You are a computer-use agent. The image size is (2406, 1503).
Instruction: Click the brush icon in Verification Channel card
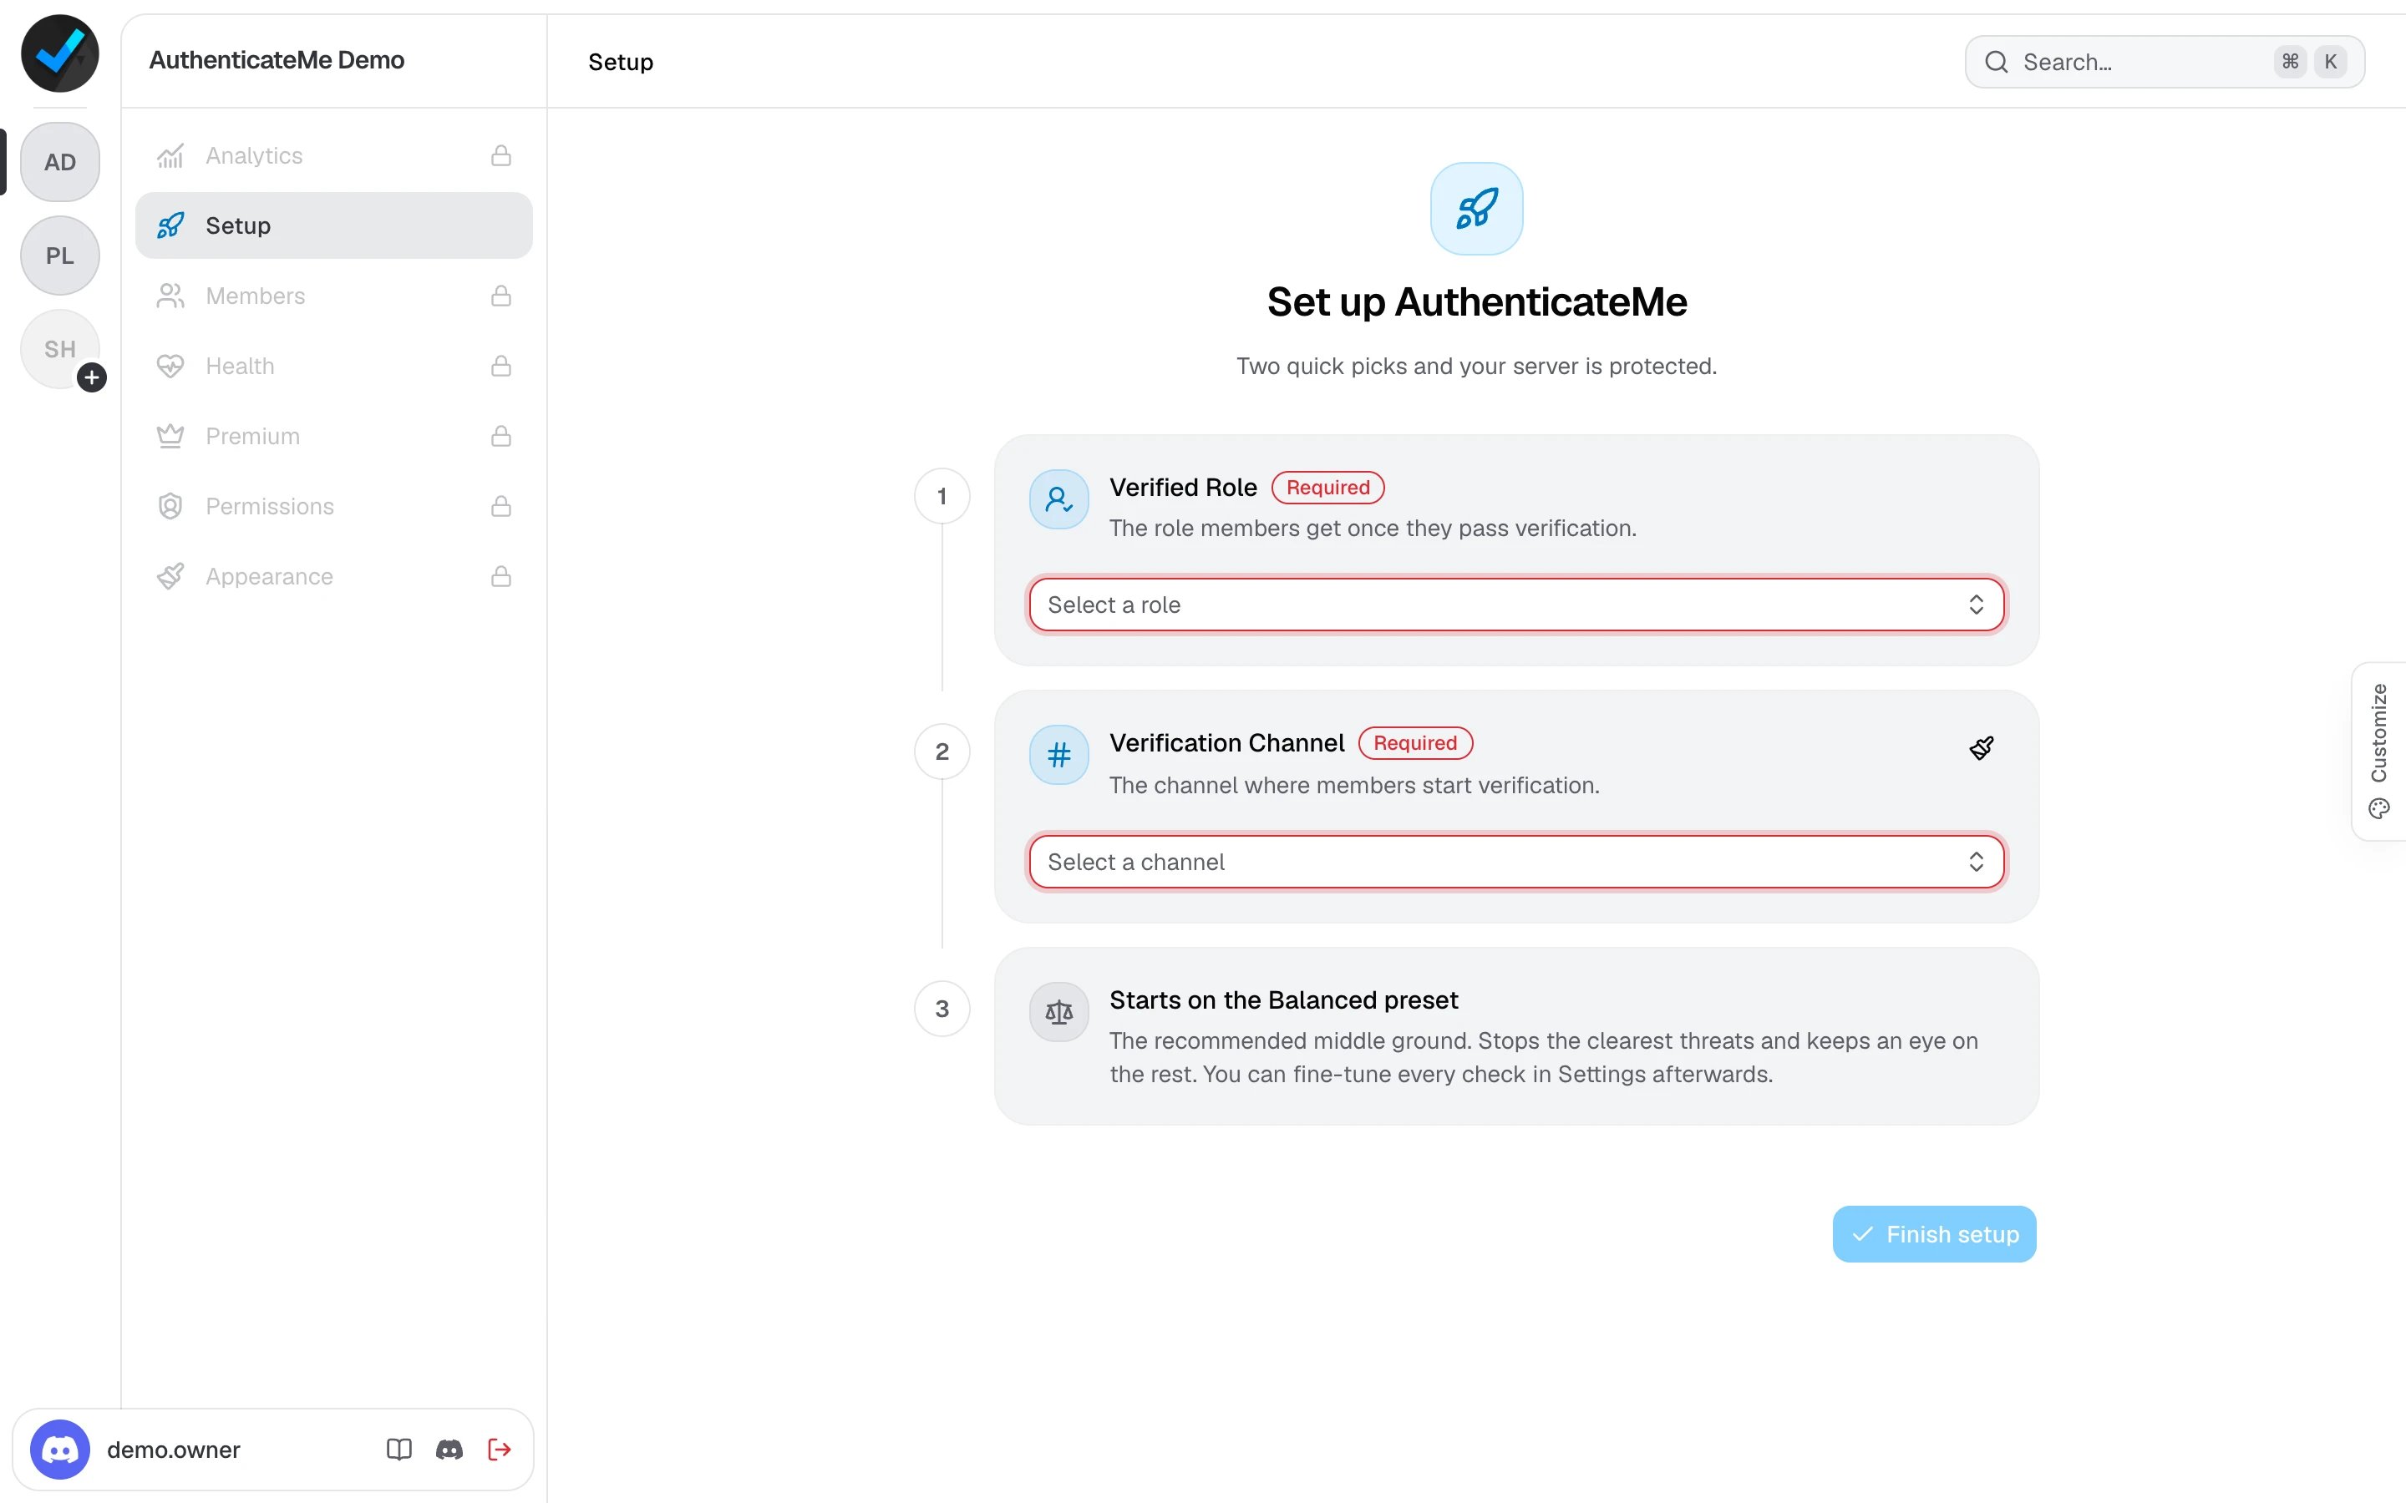1982,747
